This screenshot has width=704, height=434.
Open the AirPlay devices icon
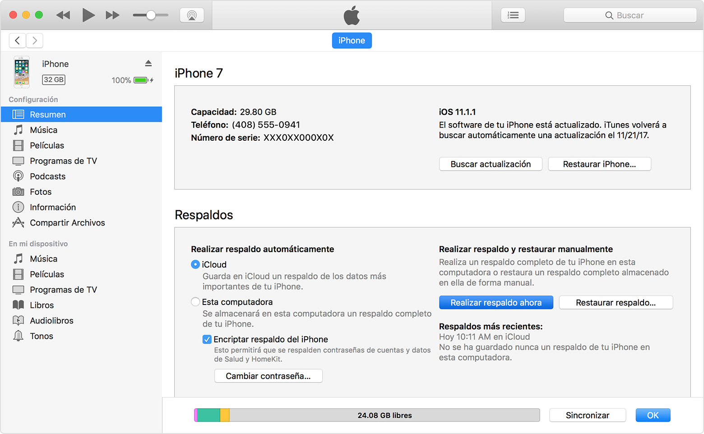point(191,14)
